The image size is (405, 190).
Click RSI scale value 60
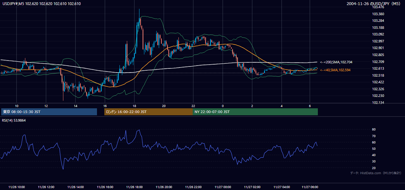pos(374,142)
